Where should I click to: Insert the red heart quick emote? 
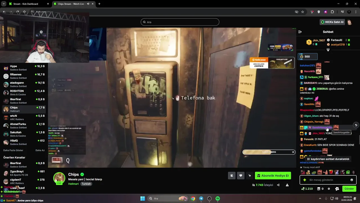tap(331, 172)
